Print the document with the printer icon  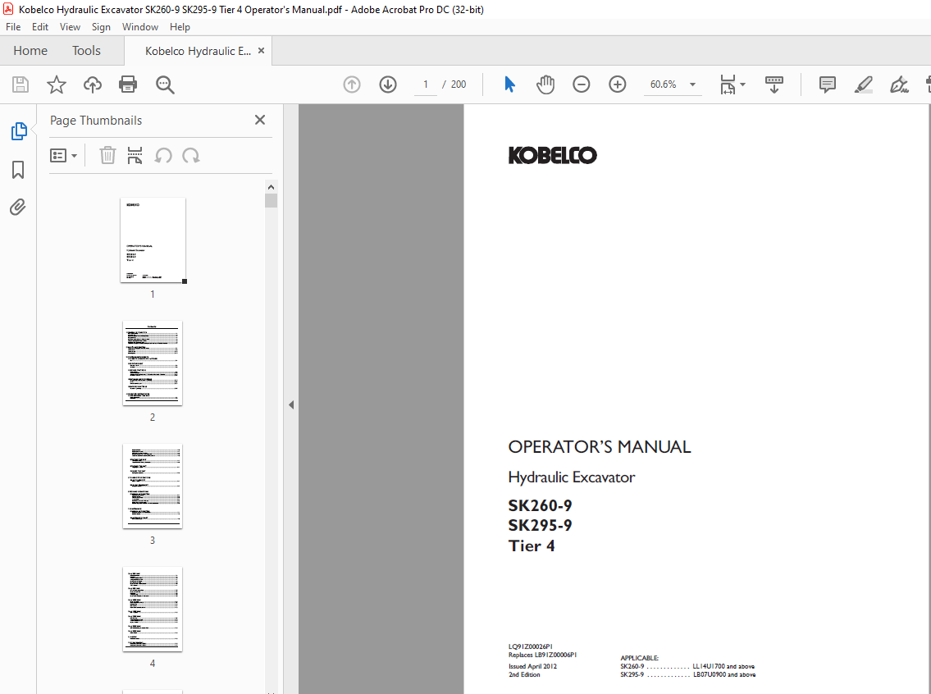(x=128, y=84)
